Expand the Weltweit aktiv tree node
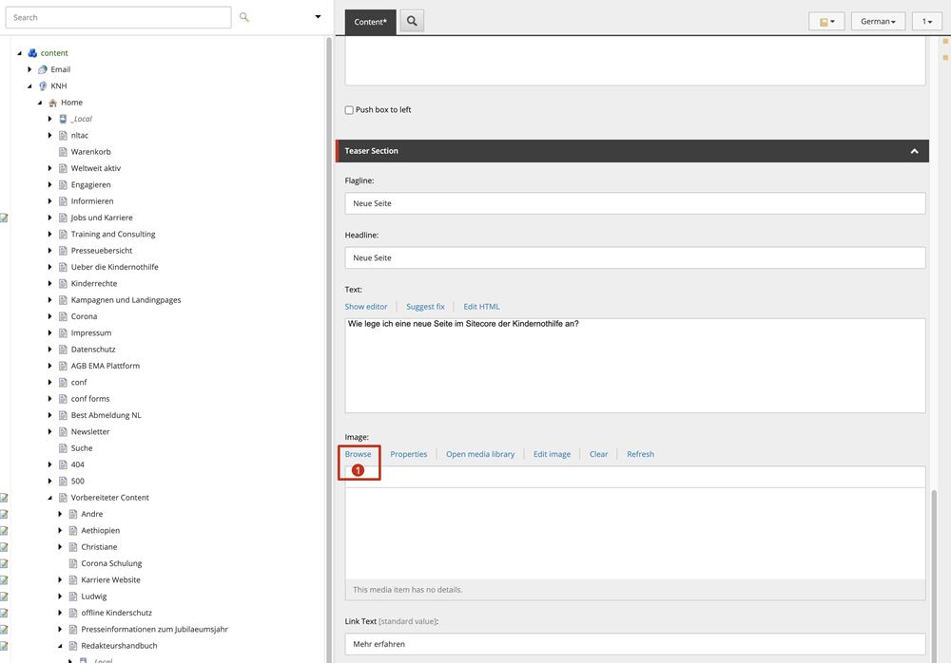 [50, 168]
